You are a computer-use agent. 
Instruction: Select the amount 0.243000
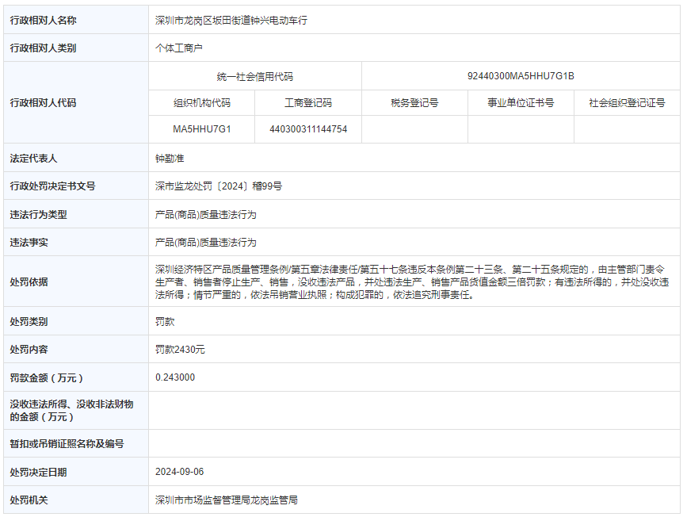(175, 377)
